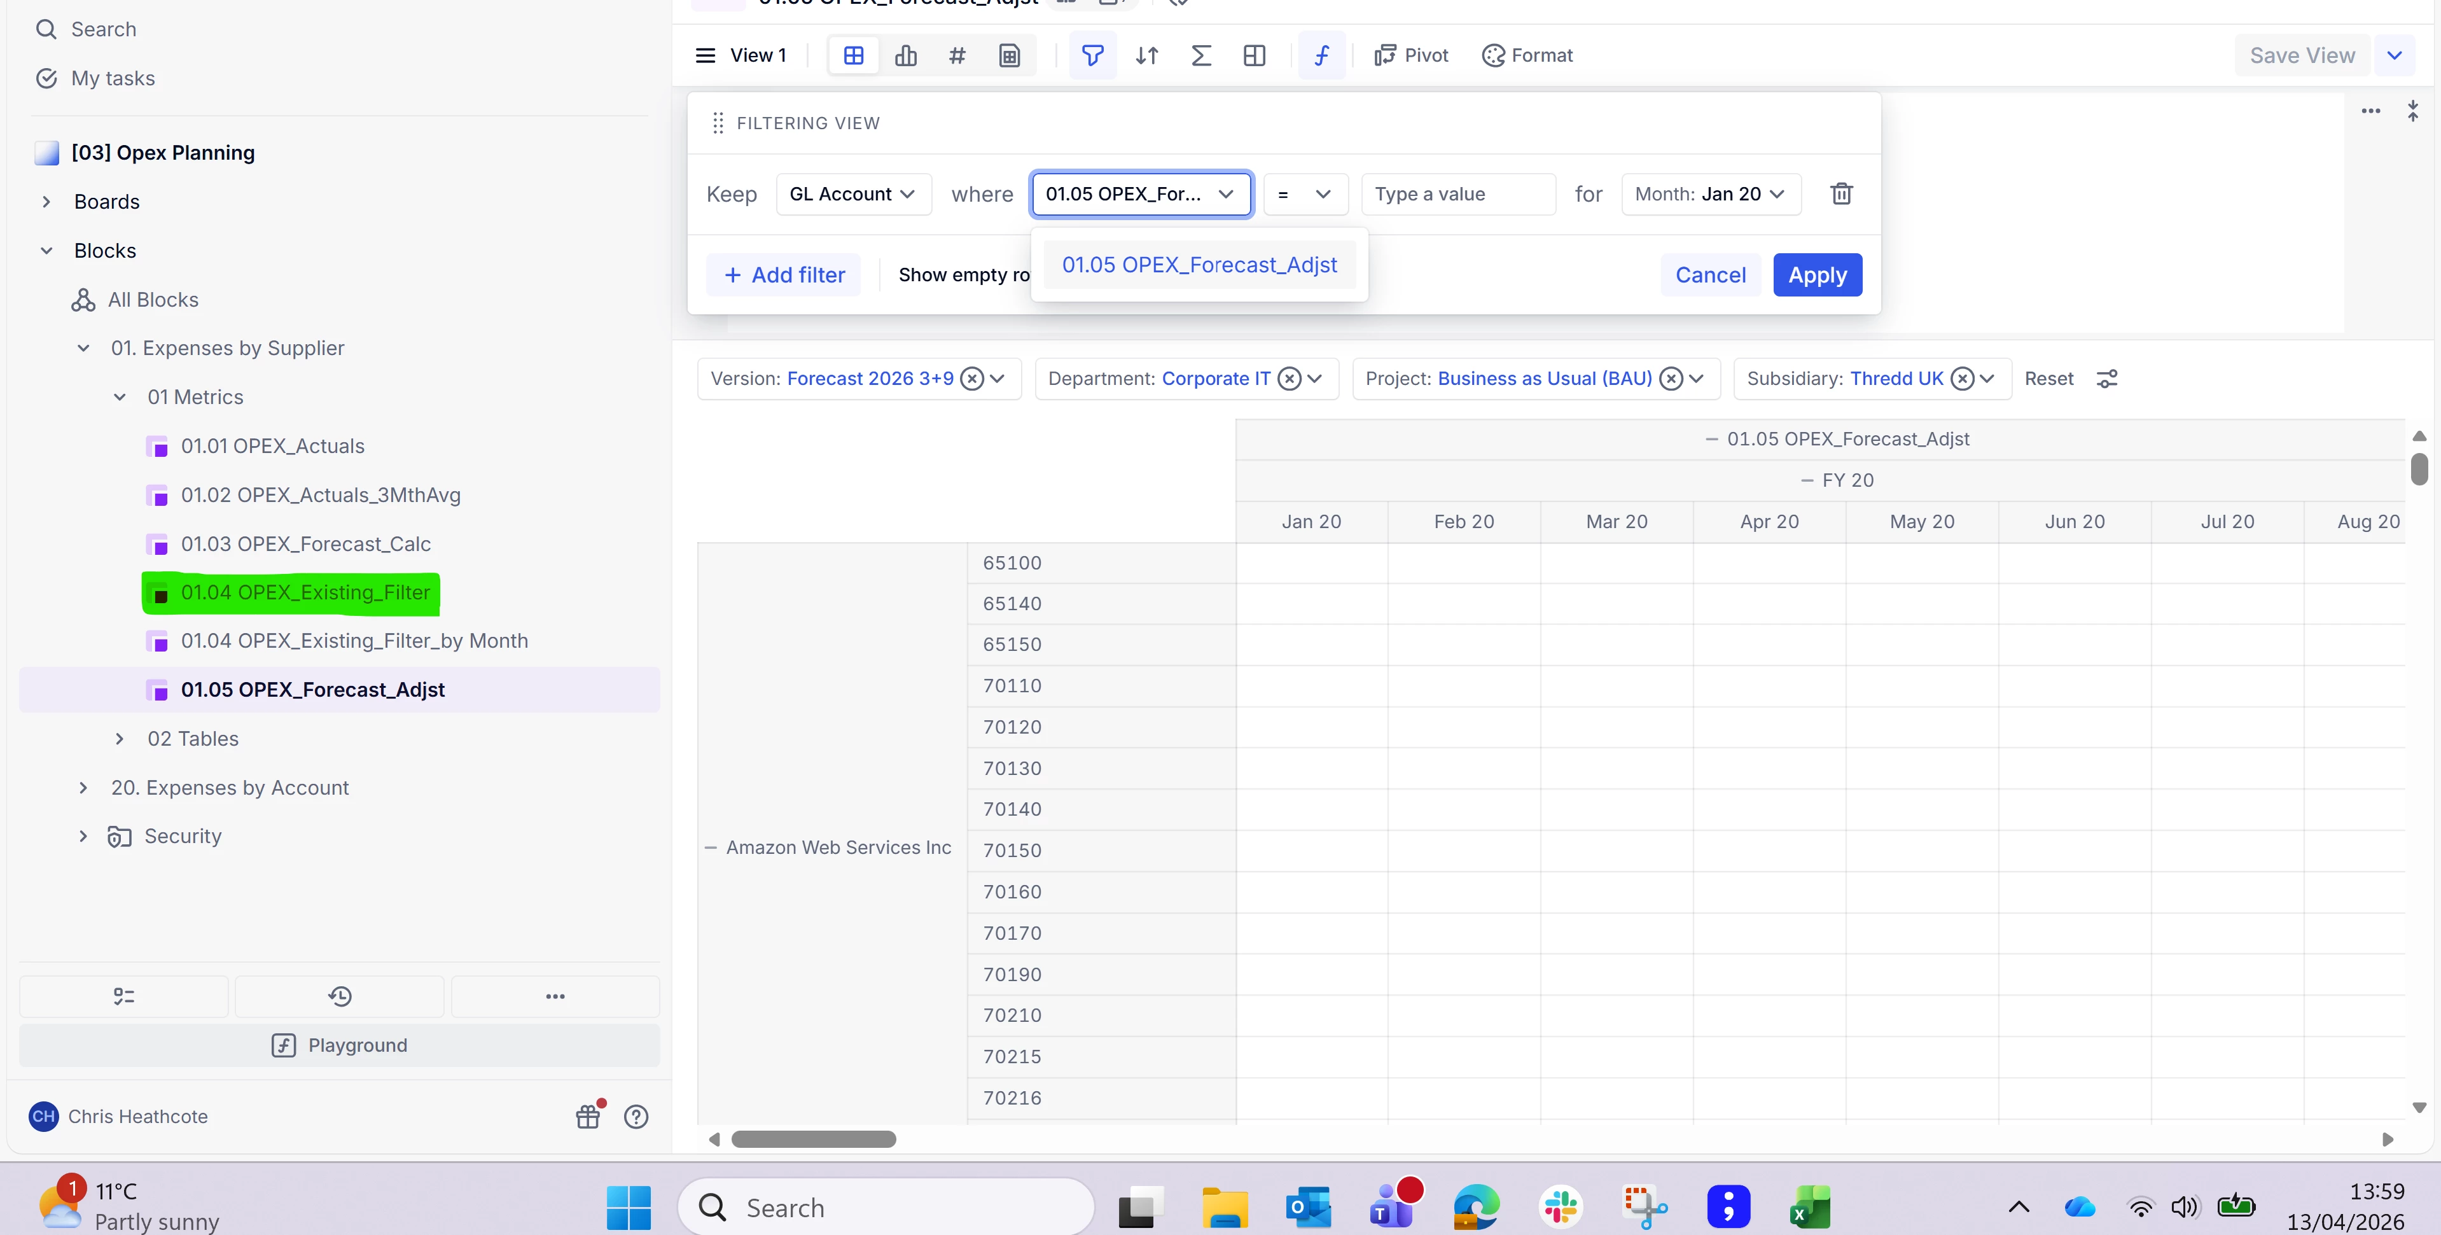Clear the Department Corporate IT filter
This screenshot has width=2441, height=1235.
tap(1289, 379)
